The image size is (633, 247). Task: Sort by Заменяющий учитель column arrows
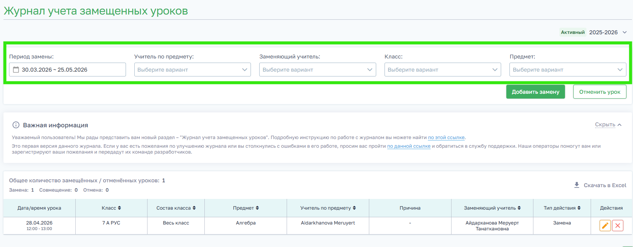pyautogui.click(x=519, y=208)
